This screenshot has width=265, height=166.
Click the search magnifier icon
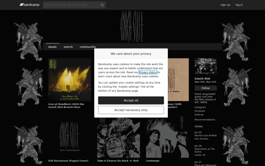click(102, 5)
